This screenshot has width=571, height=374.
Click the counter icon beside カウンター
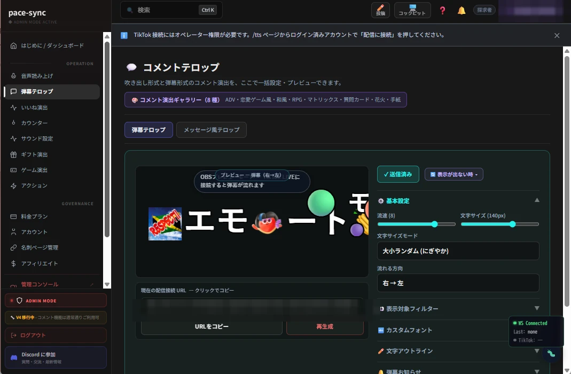tap(13, 123)
